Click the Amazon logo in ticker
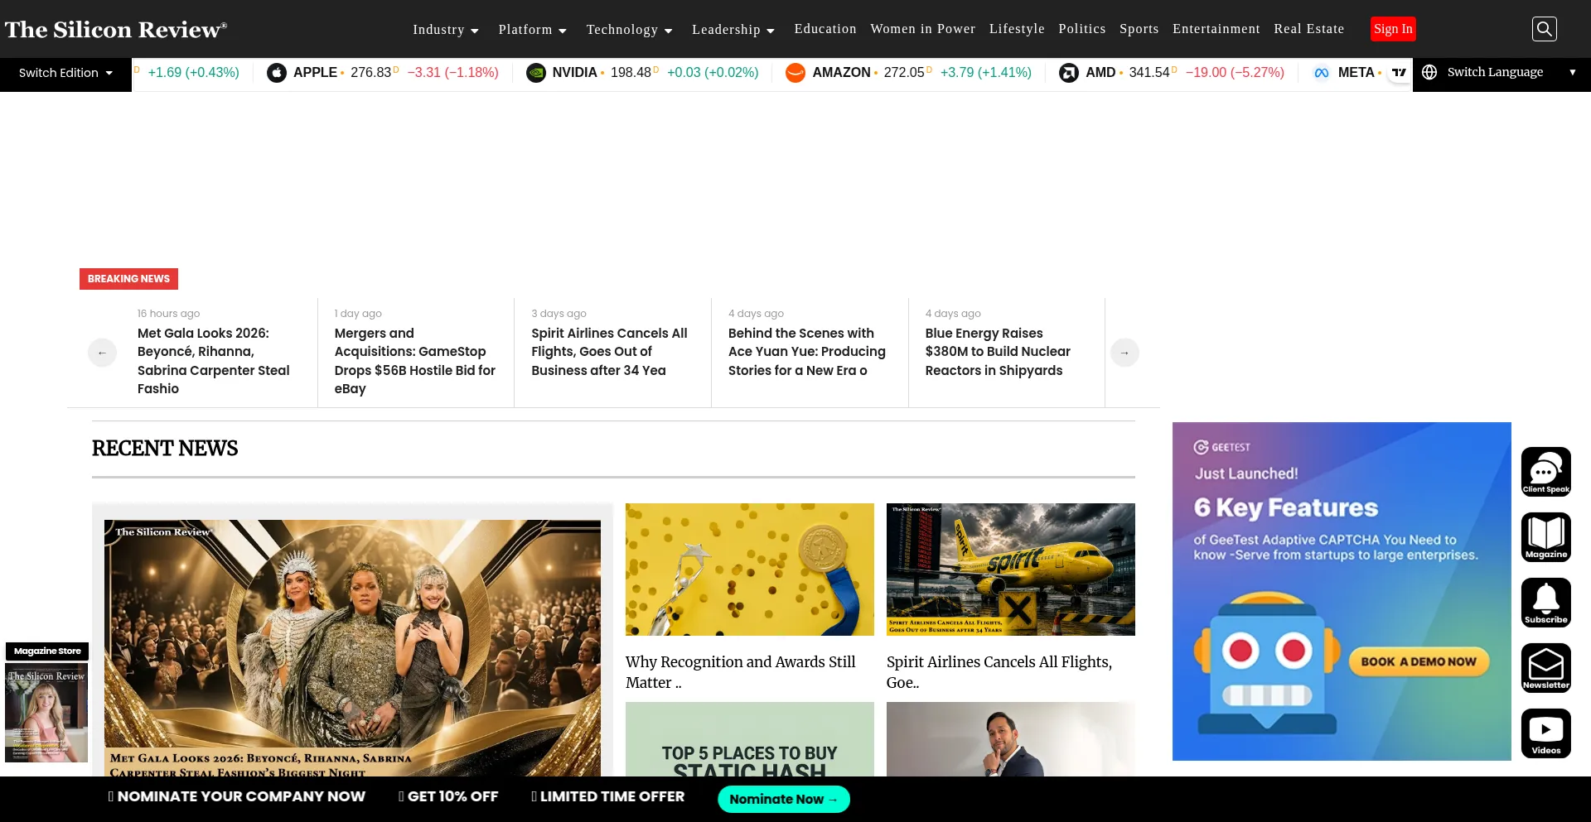 [x=795, y=73]
